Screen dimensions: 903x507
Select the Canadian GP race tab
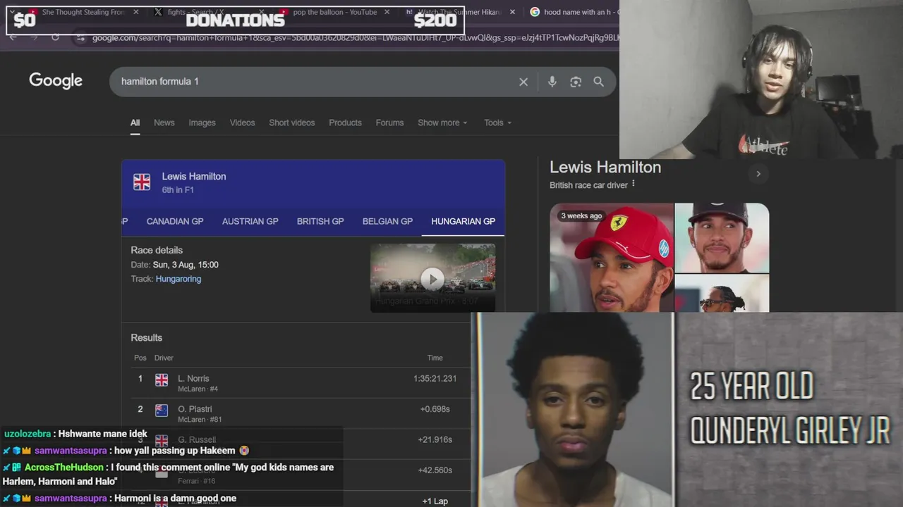coord(175,221)
